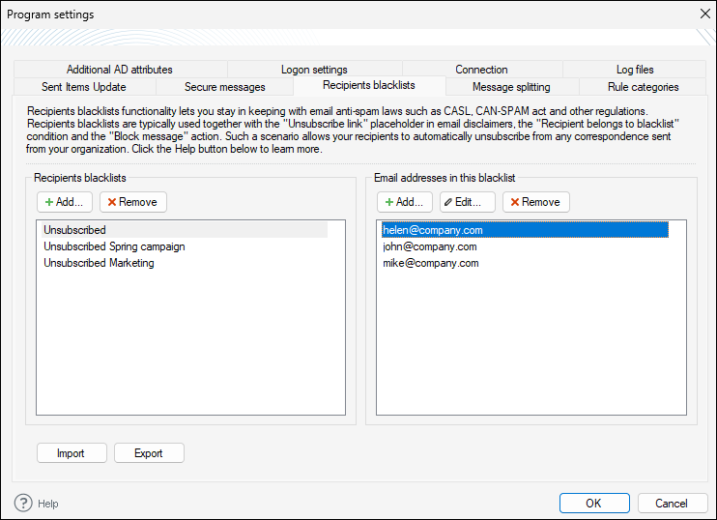This screenshot has height=520, width=717.
Task: Select the Unsubscribed Spring campaign blacklist
Action: pyautogui.click(x=114, y=246)
